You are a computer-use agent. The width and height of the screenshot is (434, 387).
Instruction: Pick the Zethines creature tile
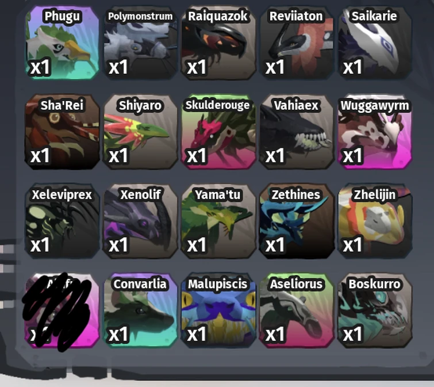[297, 221]
